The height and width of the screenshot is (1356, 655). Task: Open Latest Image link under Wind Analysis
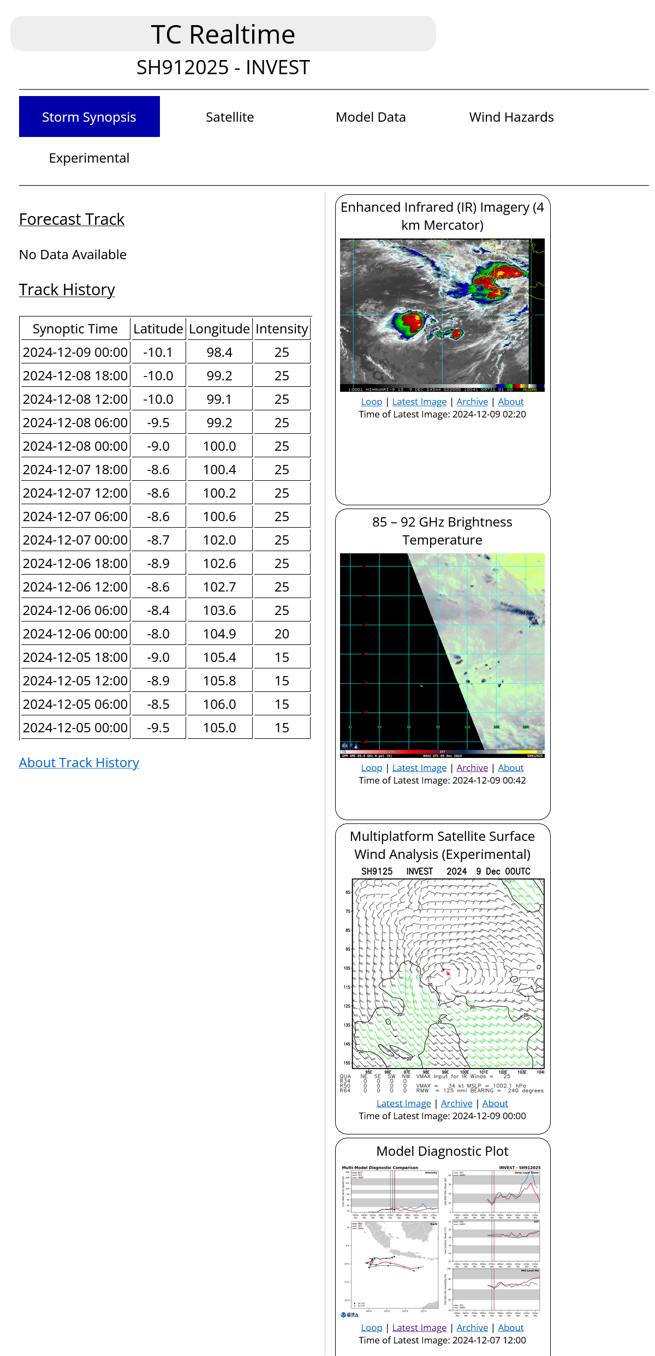[404, 1103]
